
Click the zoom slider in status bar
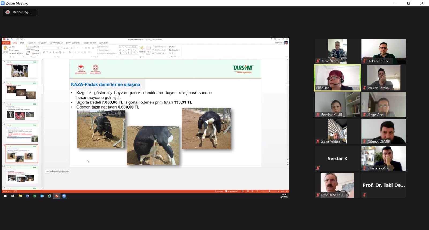(269, 191)
